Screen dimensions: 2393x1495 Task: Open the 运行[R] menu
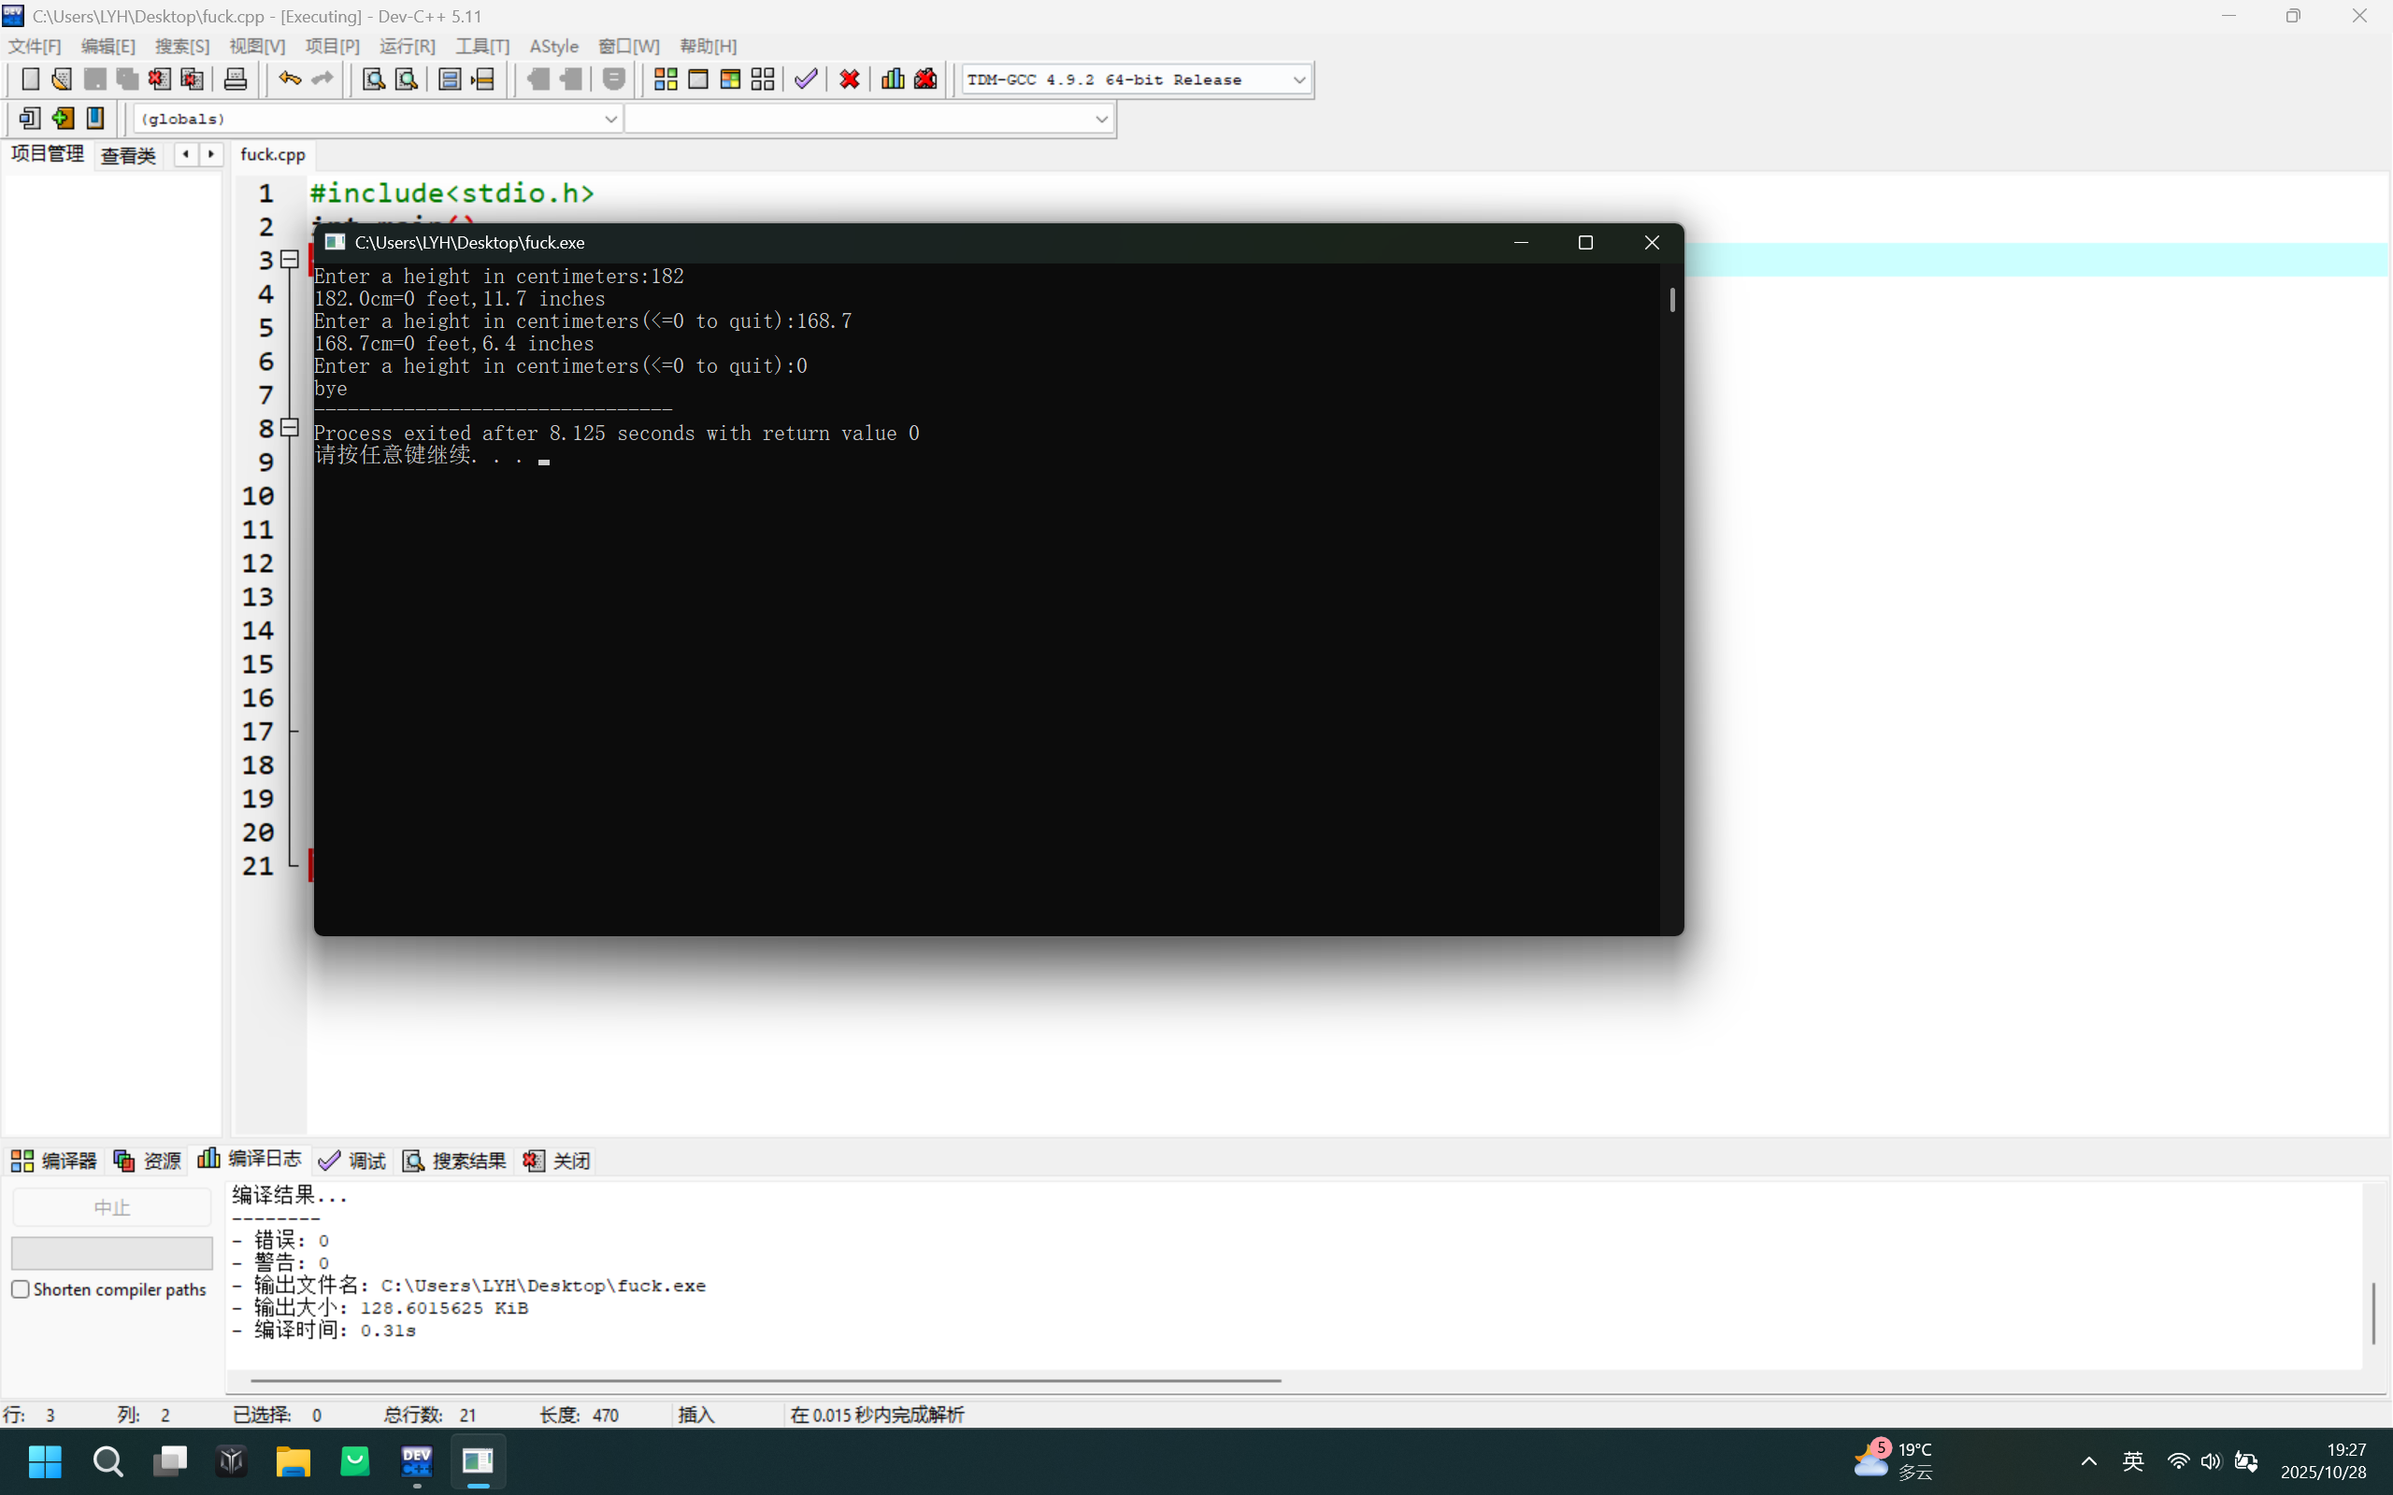(x=407, y=47)
